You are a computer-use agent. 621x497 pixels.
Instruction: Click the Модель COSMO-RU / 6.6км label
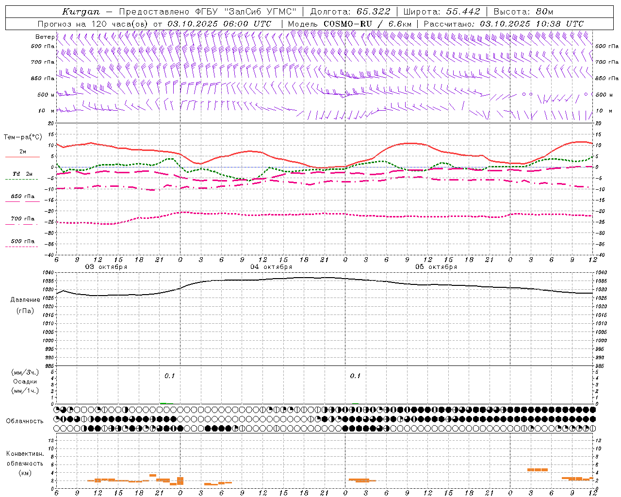pos(350,24)
